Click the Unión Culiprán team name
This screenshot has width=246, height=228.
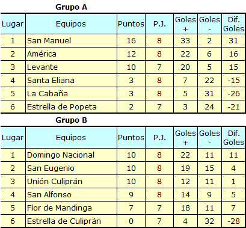[55, 182]
